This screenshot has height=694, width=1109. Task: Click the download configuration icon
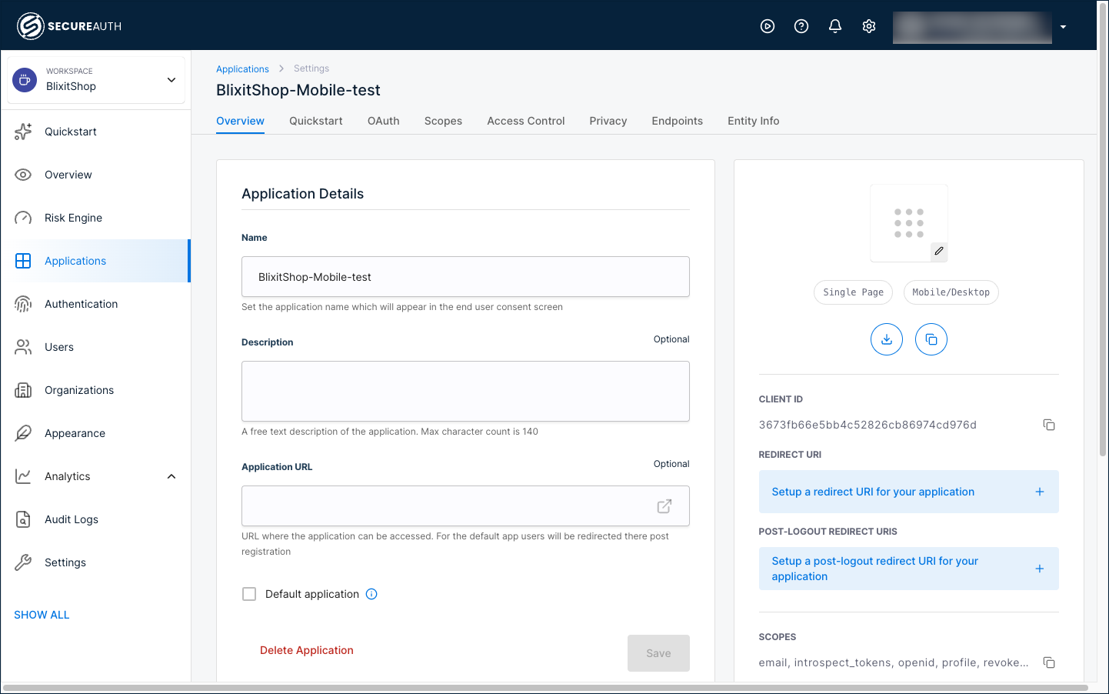887,339
